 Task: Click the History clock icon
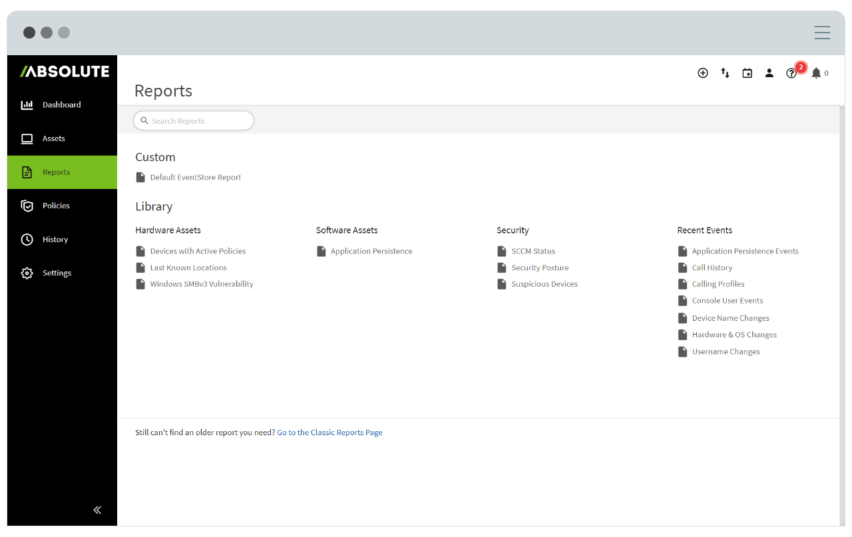[27, 239]
